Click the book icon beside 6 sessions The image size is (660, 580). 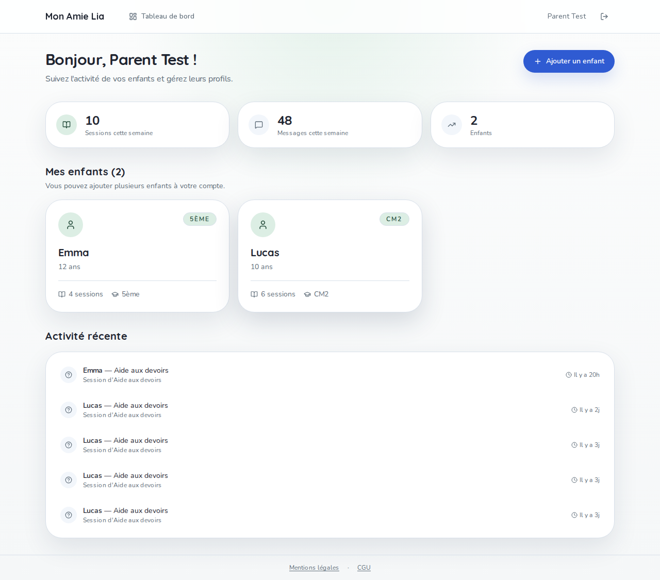[x=254, y=294]
